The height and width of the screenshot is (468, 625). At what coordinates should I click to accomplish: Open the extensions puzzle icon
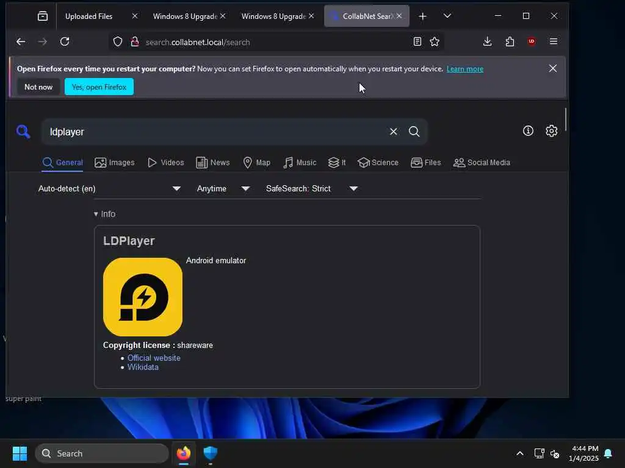coord(510,41)
